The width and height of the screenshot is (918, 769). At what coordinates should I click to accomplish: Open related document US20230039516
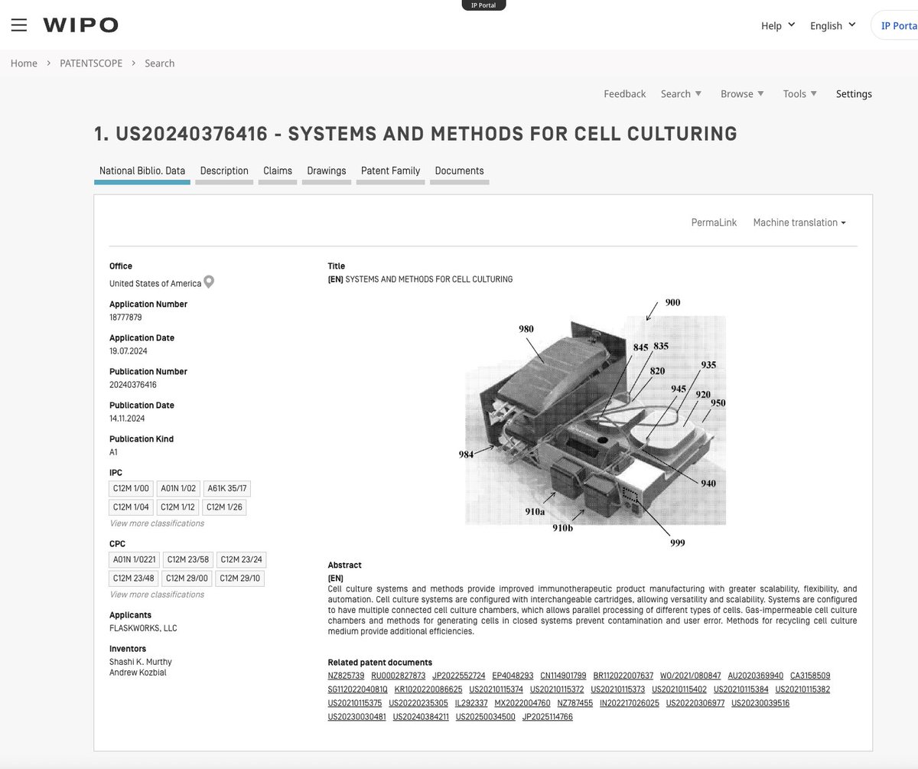[760, 703]
